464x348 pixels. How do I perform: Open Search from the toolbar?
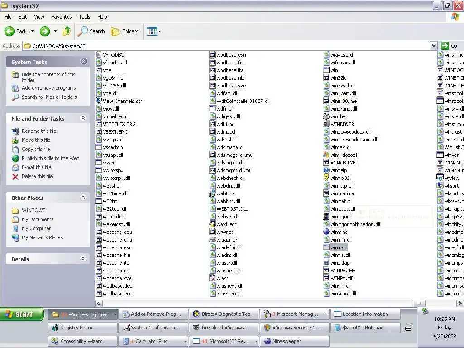point(91,31)
